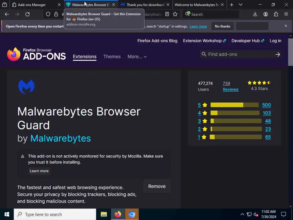Open the Firefox application menu

click(286, 14)
